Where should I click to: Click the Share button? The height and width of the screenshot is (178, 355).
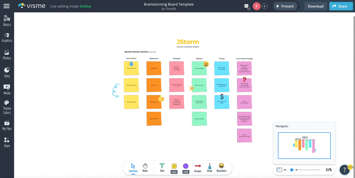click(x=339, y=6)
